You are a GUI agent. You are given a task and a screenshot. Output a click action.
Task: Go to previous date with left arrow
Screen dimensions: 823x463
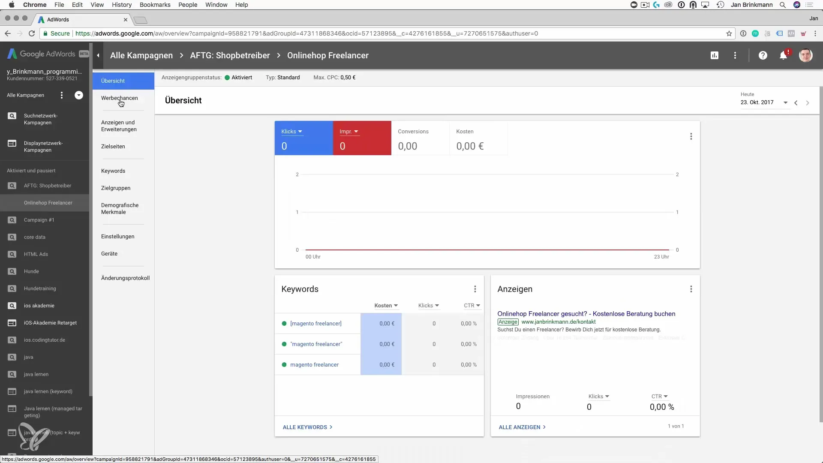(796, 103)
